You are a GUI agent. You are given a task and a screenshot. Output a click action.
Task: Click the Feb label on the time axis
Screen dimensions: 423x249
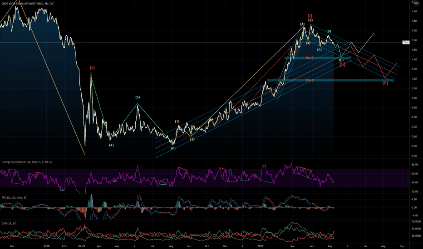click(x=64, y=246)
